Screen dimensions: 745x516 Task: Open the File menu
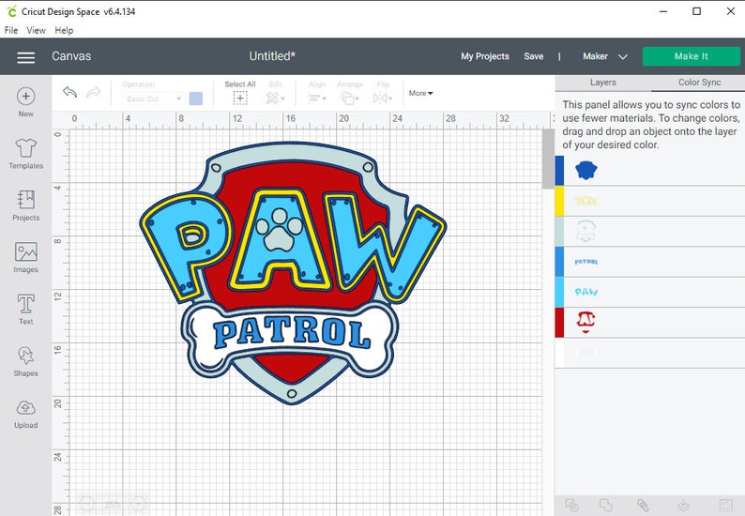pyautogui.click(x=11, y=30)
